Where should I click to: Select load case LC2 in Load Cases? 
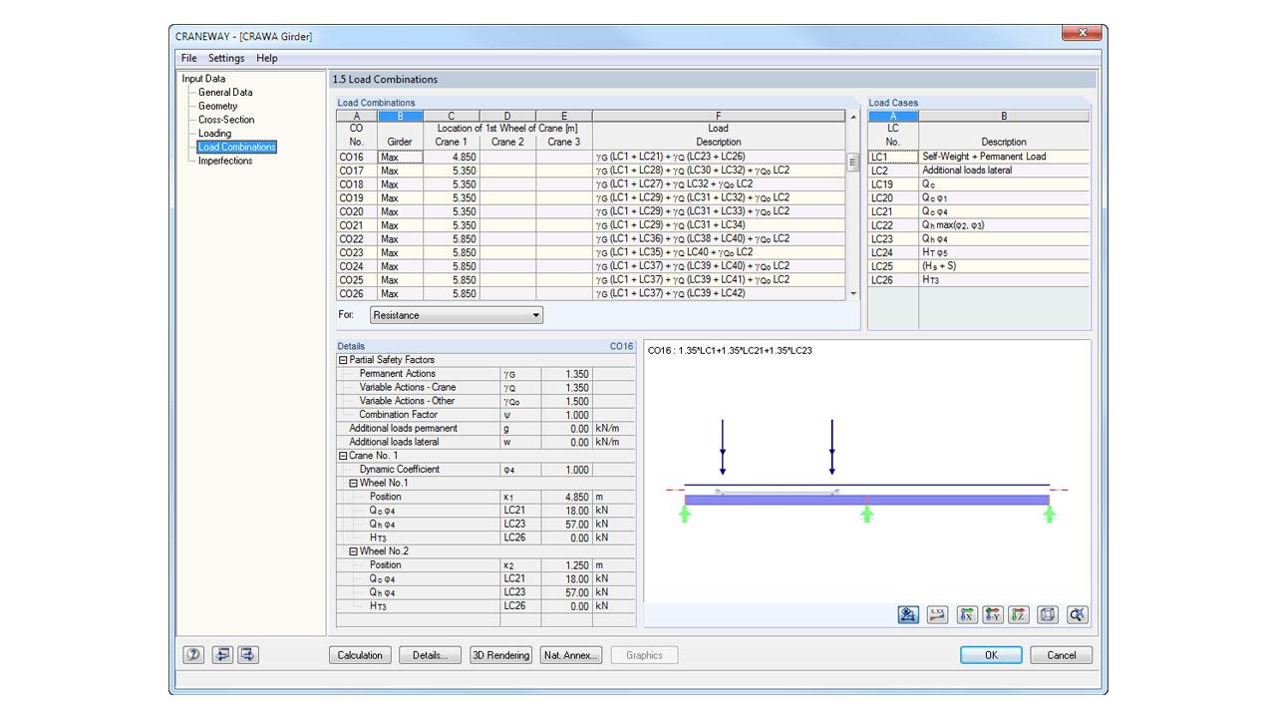(893, 171)
